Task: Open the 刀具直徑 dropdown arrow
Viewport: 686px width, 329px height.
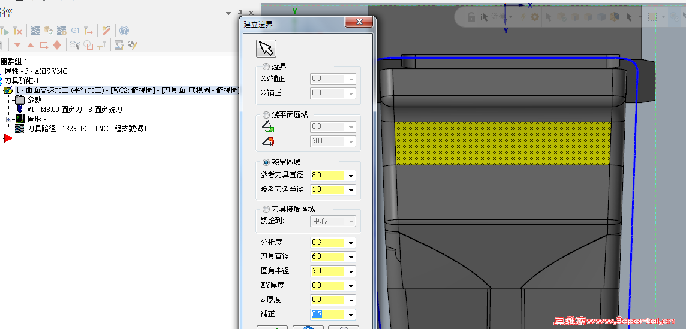Action: 351,257
